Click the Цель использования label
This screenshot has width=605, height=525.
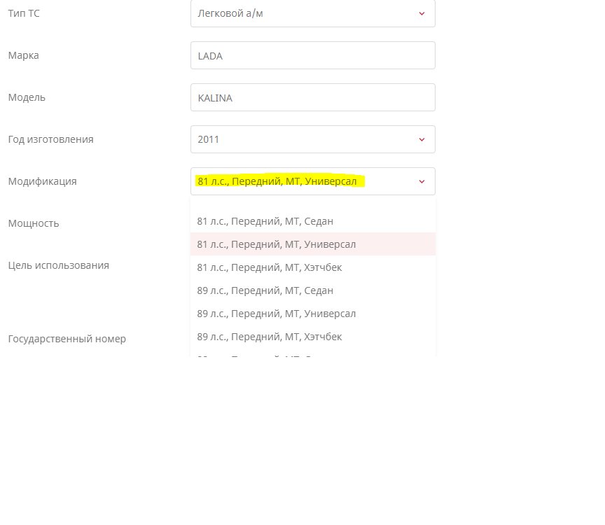click(59, 265)
